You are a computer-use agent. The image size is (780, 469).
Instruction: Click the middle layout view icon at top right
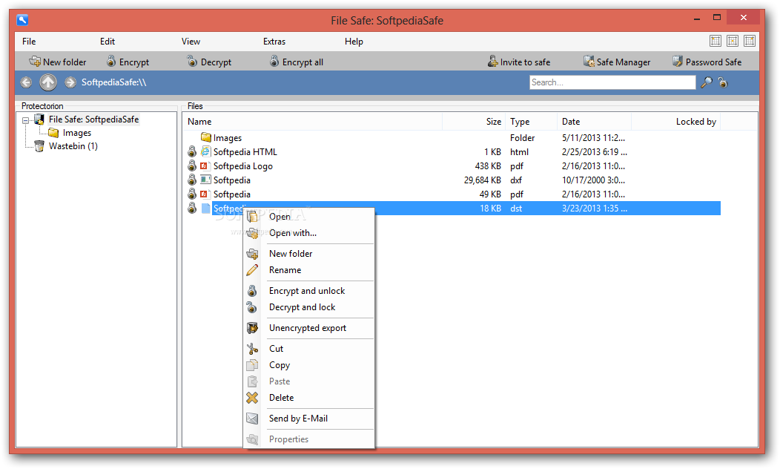click(x=733, y=41)
